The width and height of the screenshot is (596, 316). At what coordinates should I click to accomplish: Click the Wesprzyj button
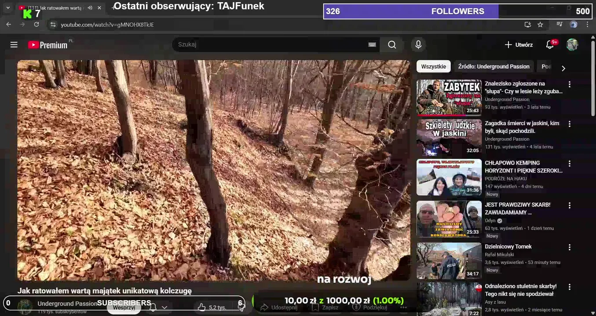tap(124, 308)
